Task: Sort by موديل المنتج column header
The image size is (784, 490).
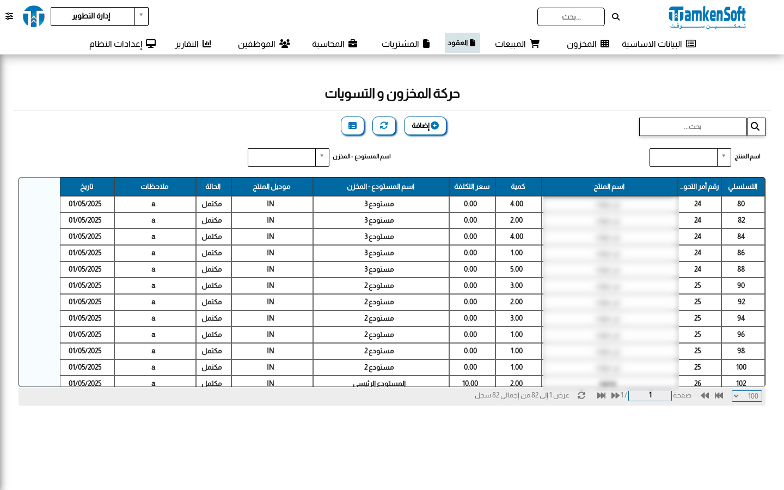Action: [x=272, y=187]
